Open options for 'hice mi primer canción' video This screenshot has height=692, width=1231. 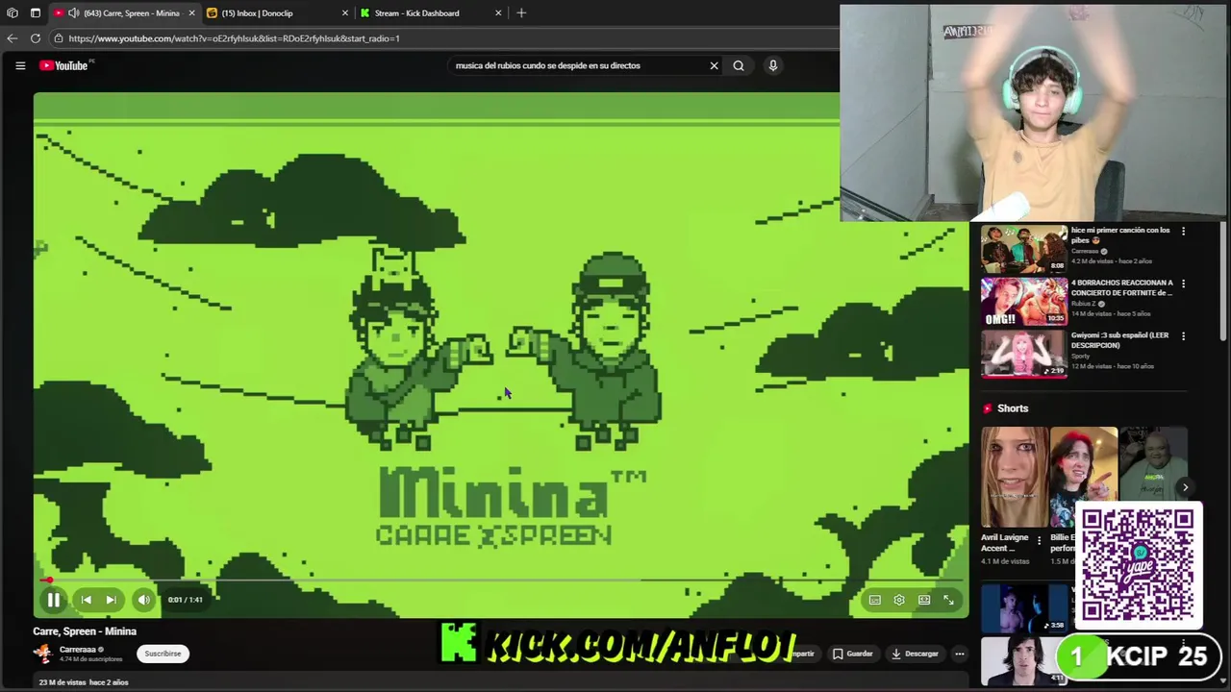point(1183,232)
